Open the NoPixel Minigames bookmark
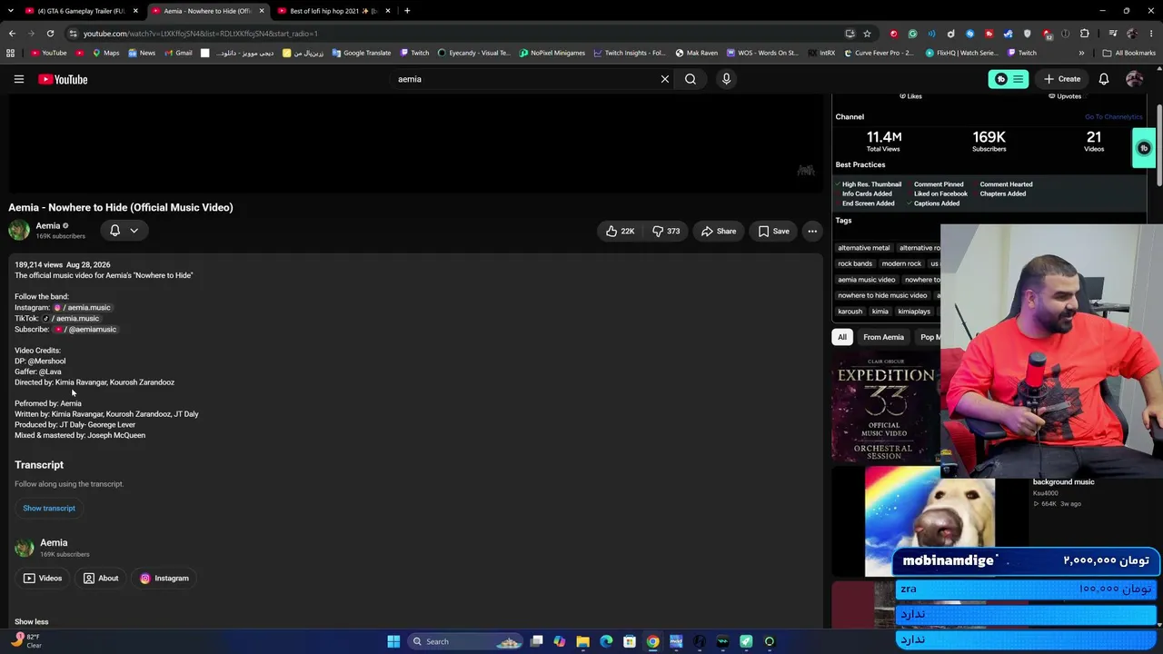The width and height of the screenshot is (1163, 654). point(552,53)
